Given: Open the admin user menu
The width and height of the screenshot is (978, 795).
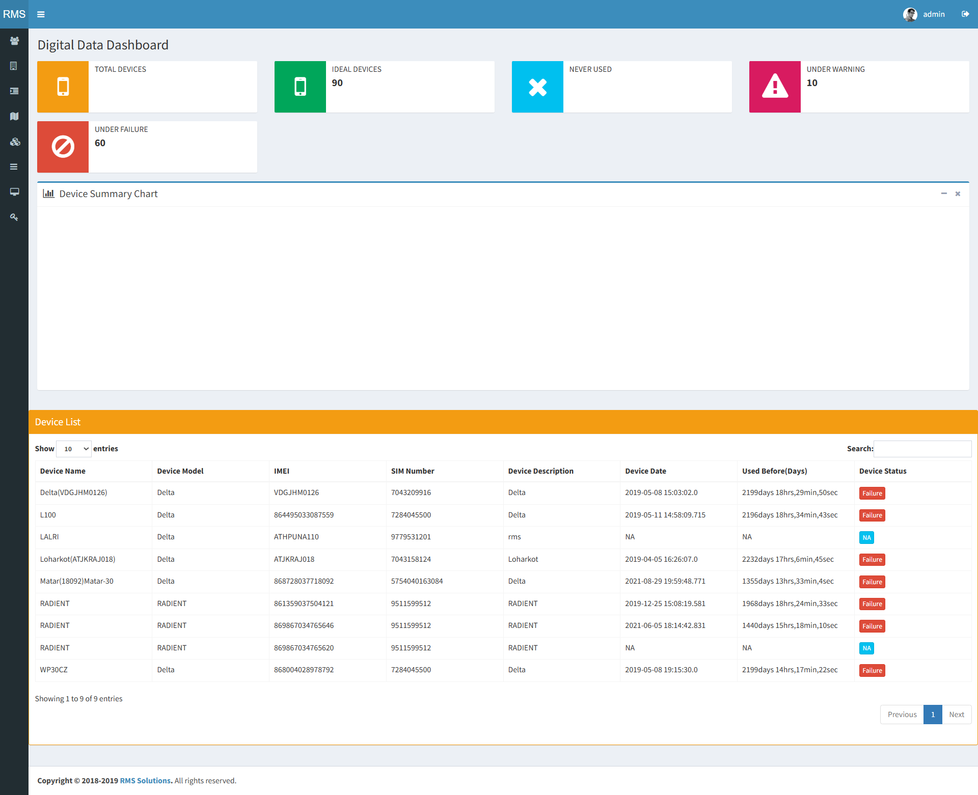Looking at the screenshot, I should coord(924,14).
